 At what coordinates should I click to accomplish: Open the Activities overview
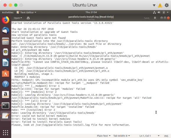pos(8,12)
